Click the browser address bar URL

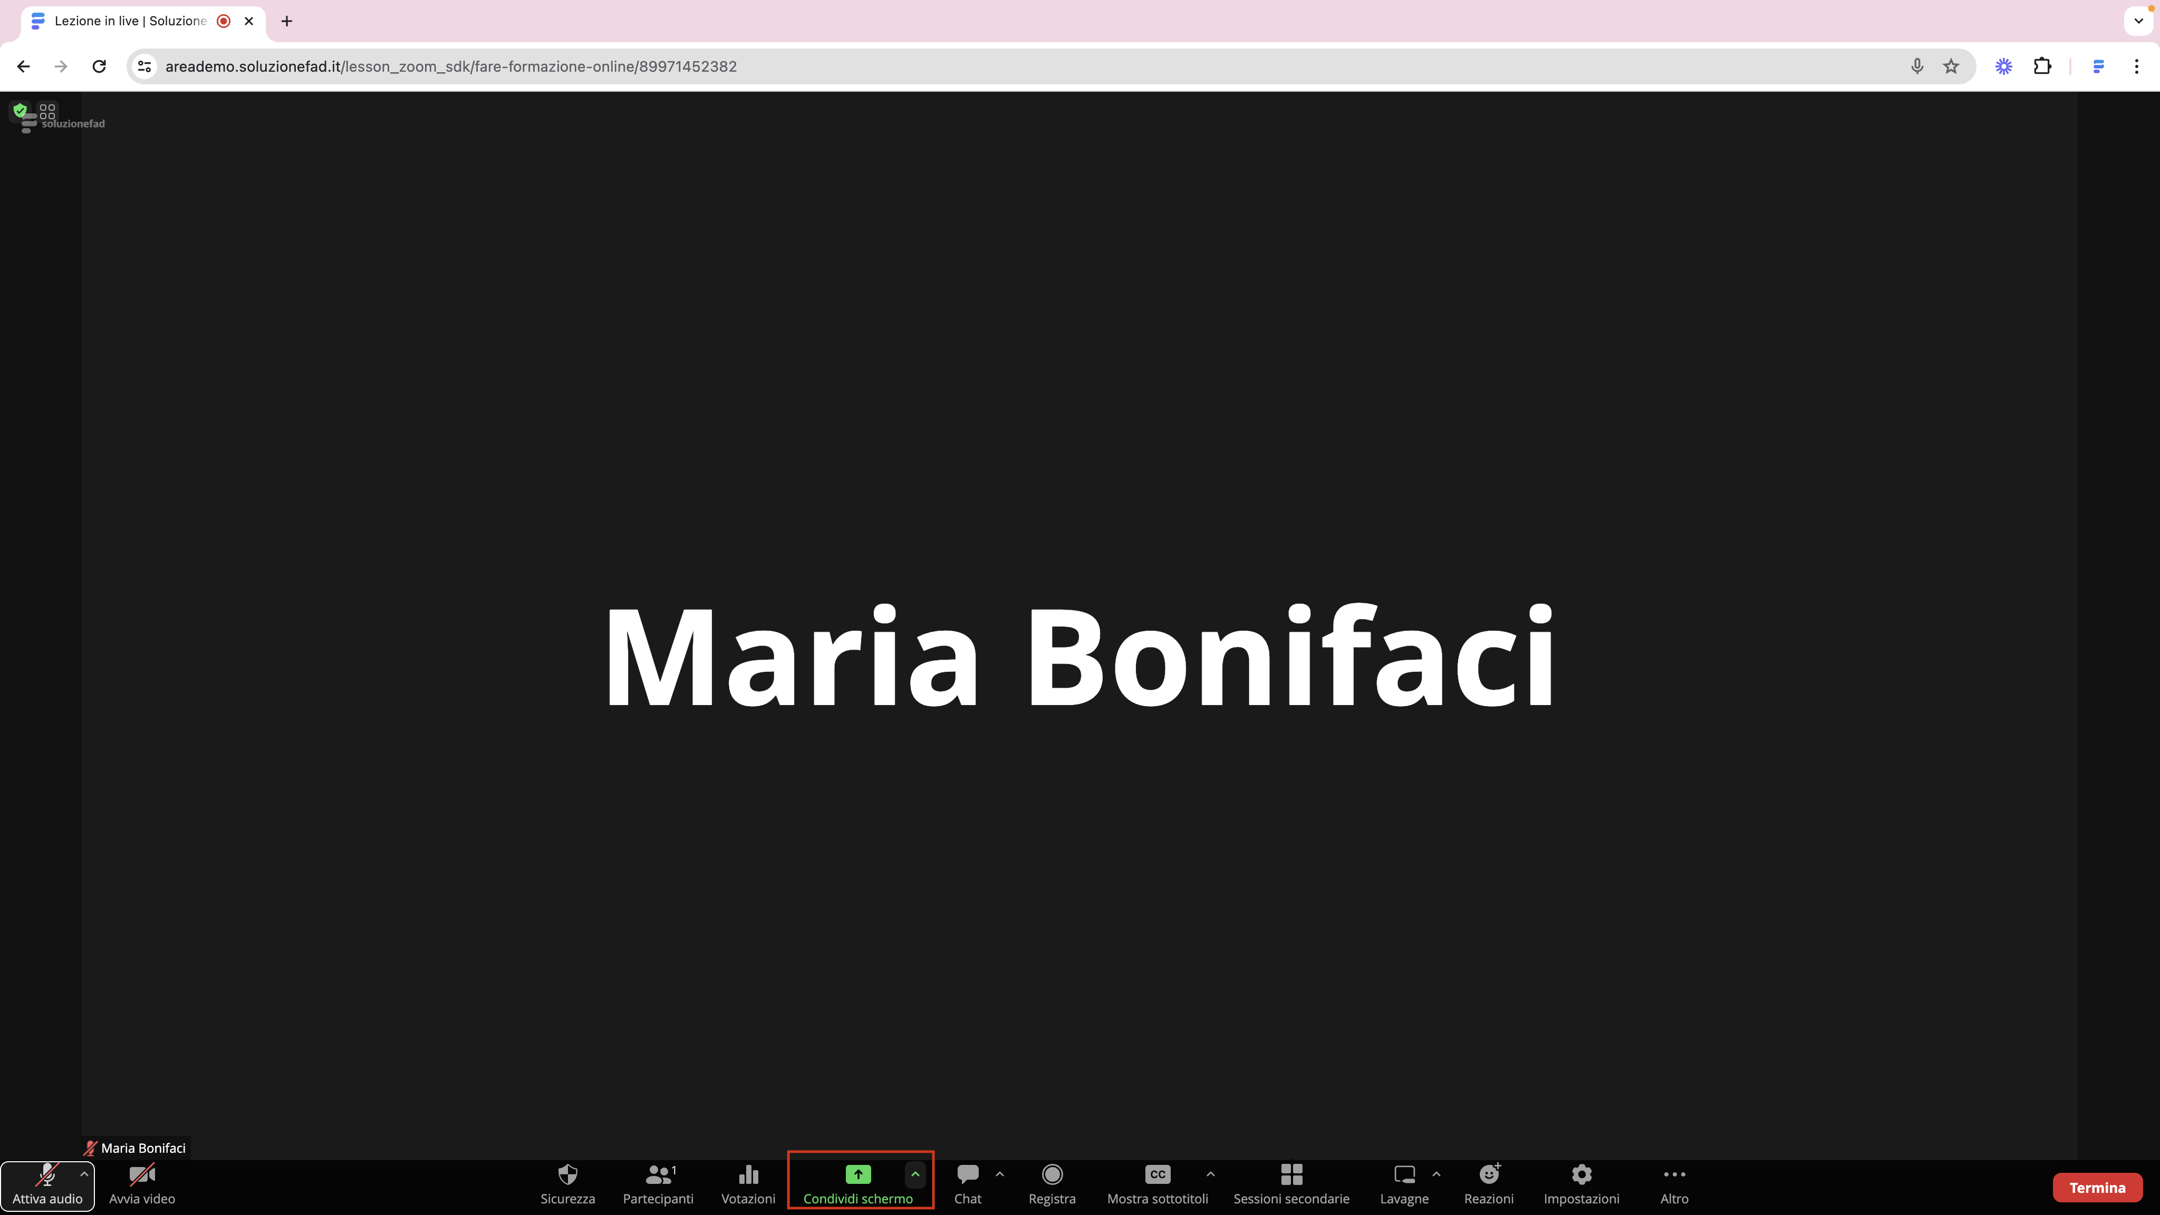[451, 66]
